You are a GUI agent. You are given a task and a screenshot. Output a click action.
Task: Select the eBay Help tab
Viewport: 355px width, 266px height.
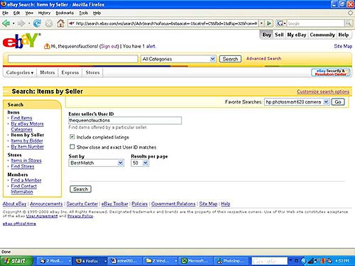(x=344, y=35)
